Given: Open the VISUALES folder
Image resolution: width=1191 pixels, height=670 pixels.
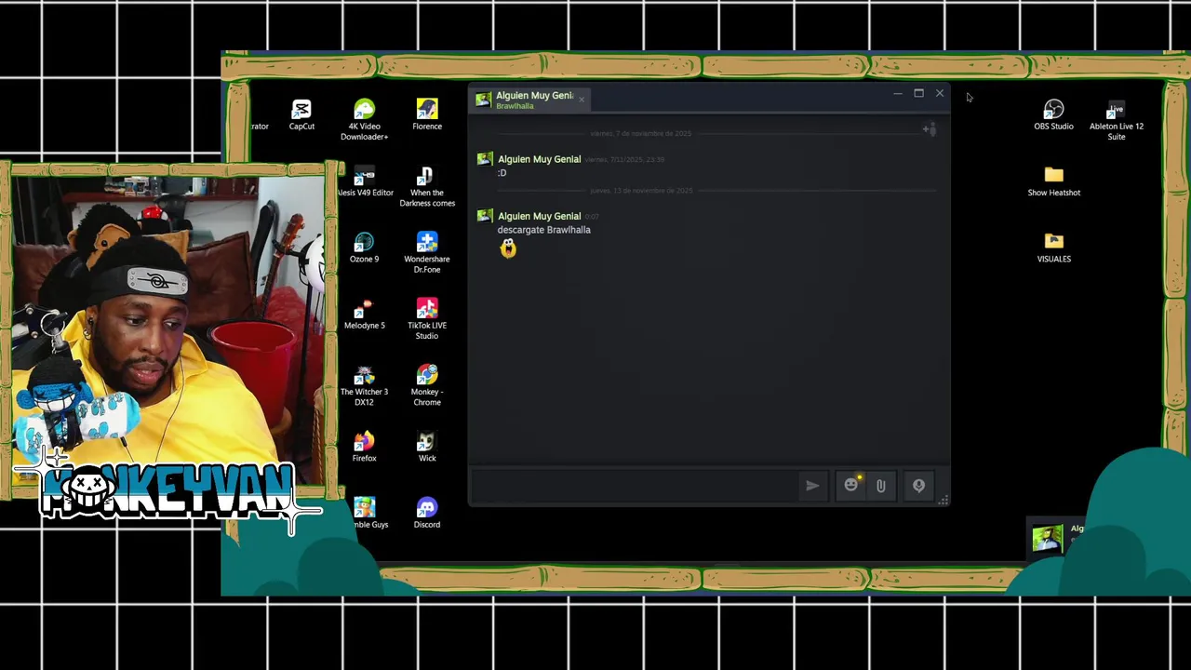Looking at the screenshot, I should 1053,248.
